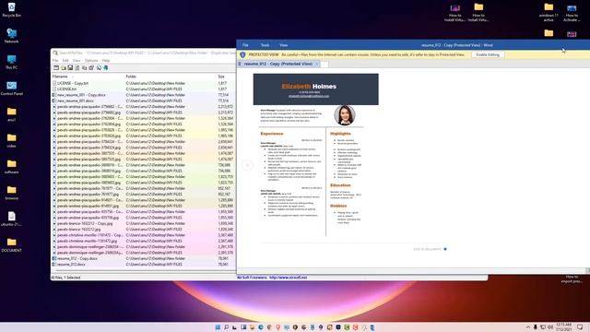
Task: Select the row LICENSE - Copy.txt
Action: pyautogui.click(x=144, y=83)
